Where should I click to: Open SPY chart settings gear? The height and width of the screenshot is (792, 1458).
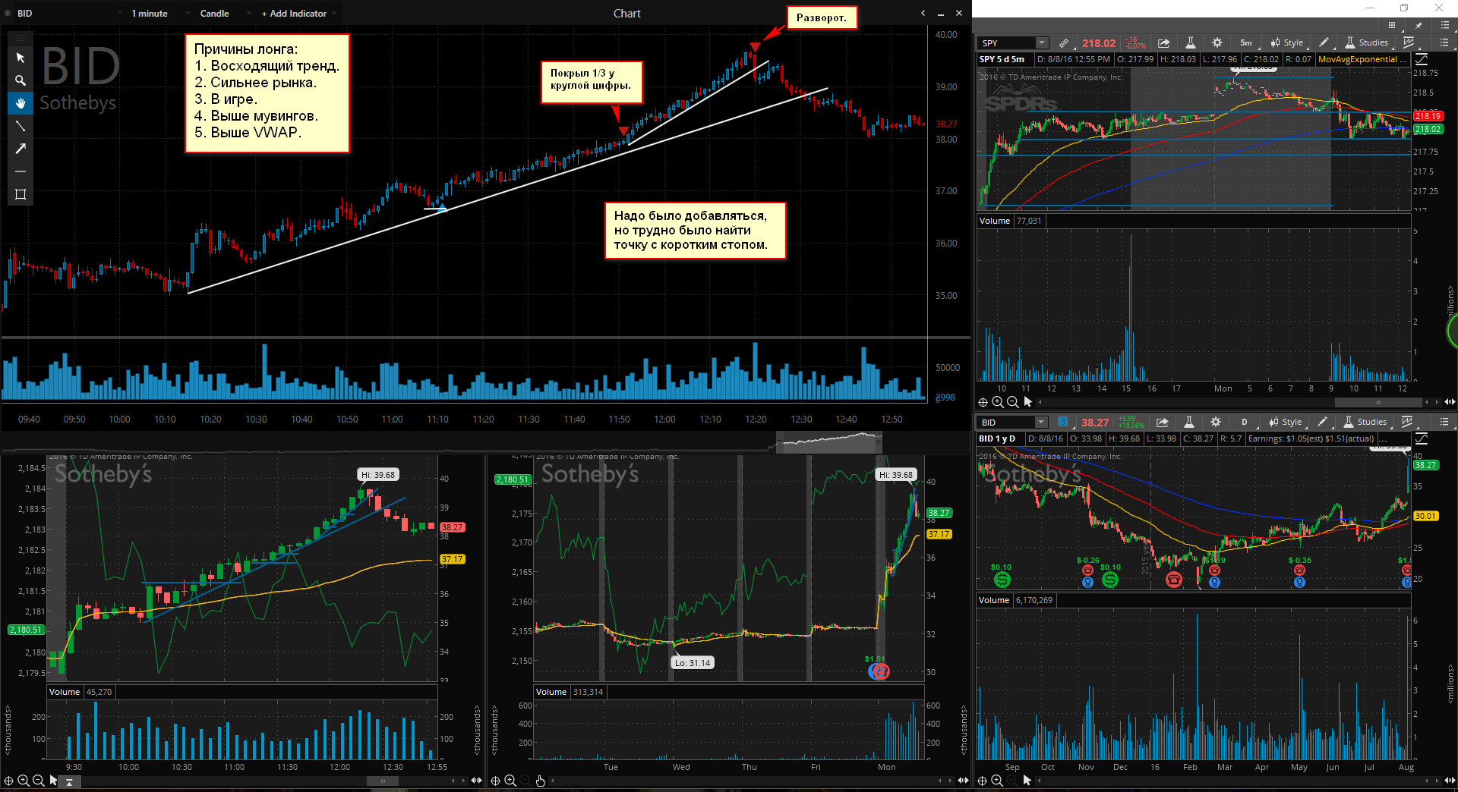click(x=1217, y=43)
